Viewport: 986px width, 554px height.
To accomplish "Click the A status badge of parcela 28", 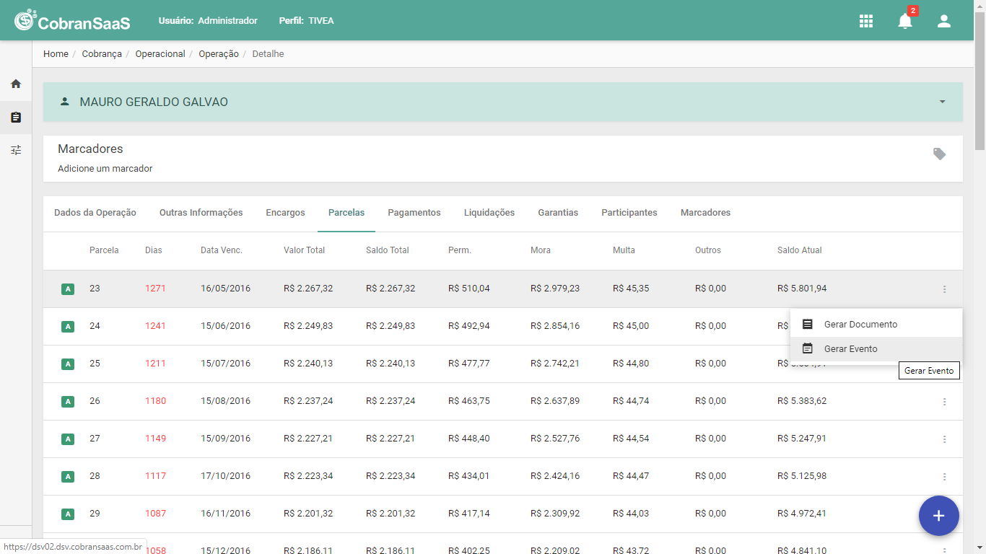I will pyautogui.click(x=68, y=477).
